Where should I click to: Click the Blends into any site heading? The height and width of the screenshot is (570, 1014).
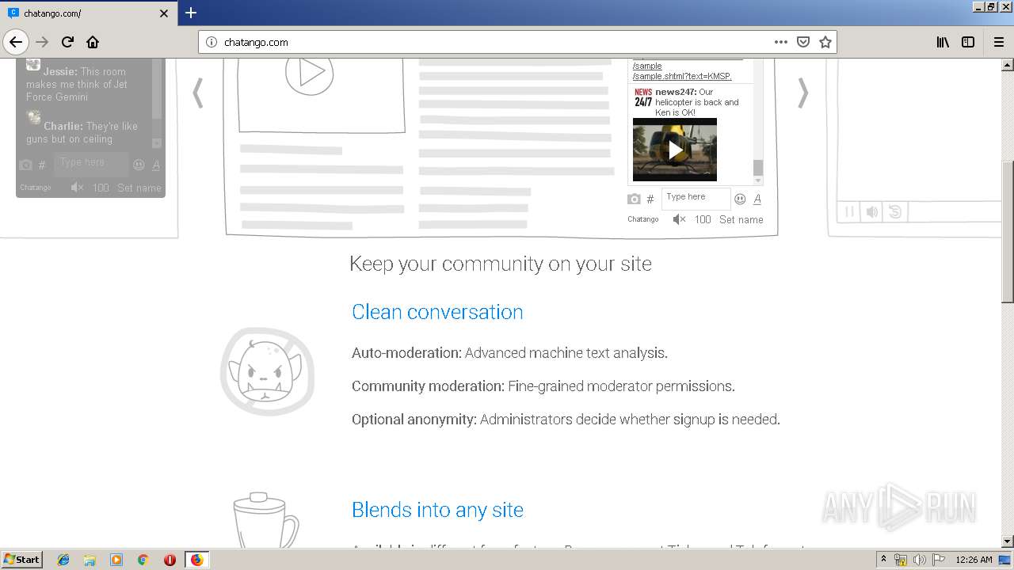click(437, 510)
